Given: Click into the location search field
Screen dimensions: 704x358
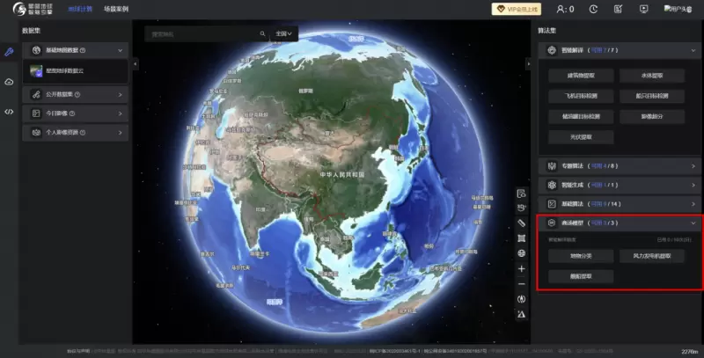Looking at the screenshot, I should click(x=202, y=33).
